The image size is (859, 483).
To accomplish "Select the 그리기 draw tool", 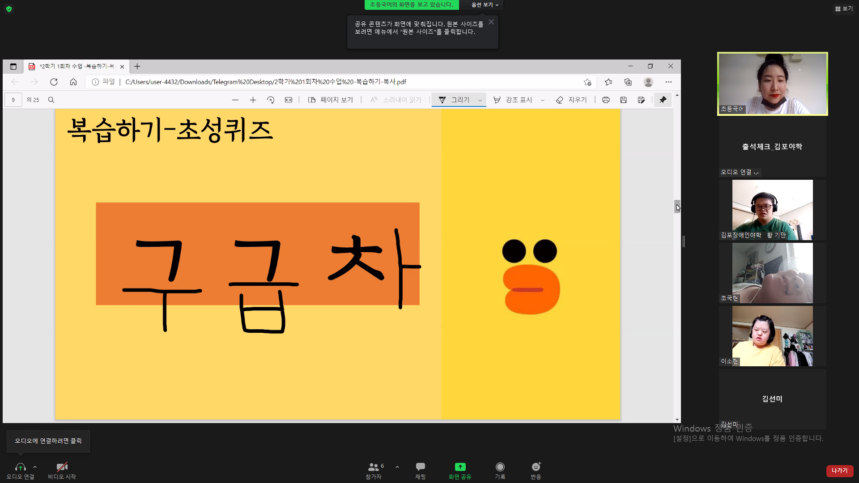I will 454,100.
